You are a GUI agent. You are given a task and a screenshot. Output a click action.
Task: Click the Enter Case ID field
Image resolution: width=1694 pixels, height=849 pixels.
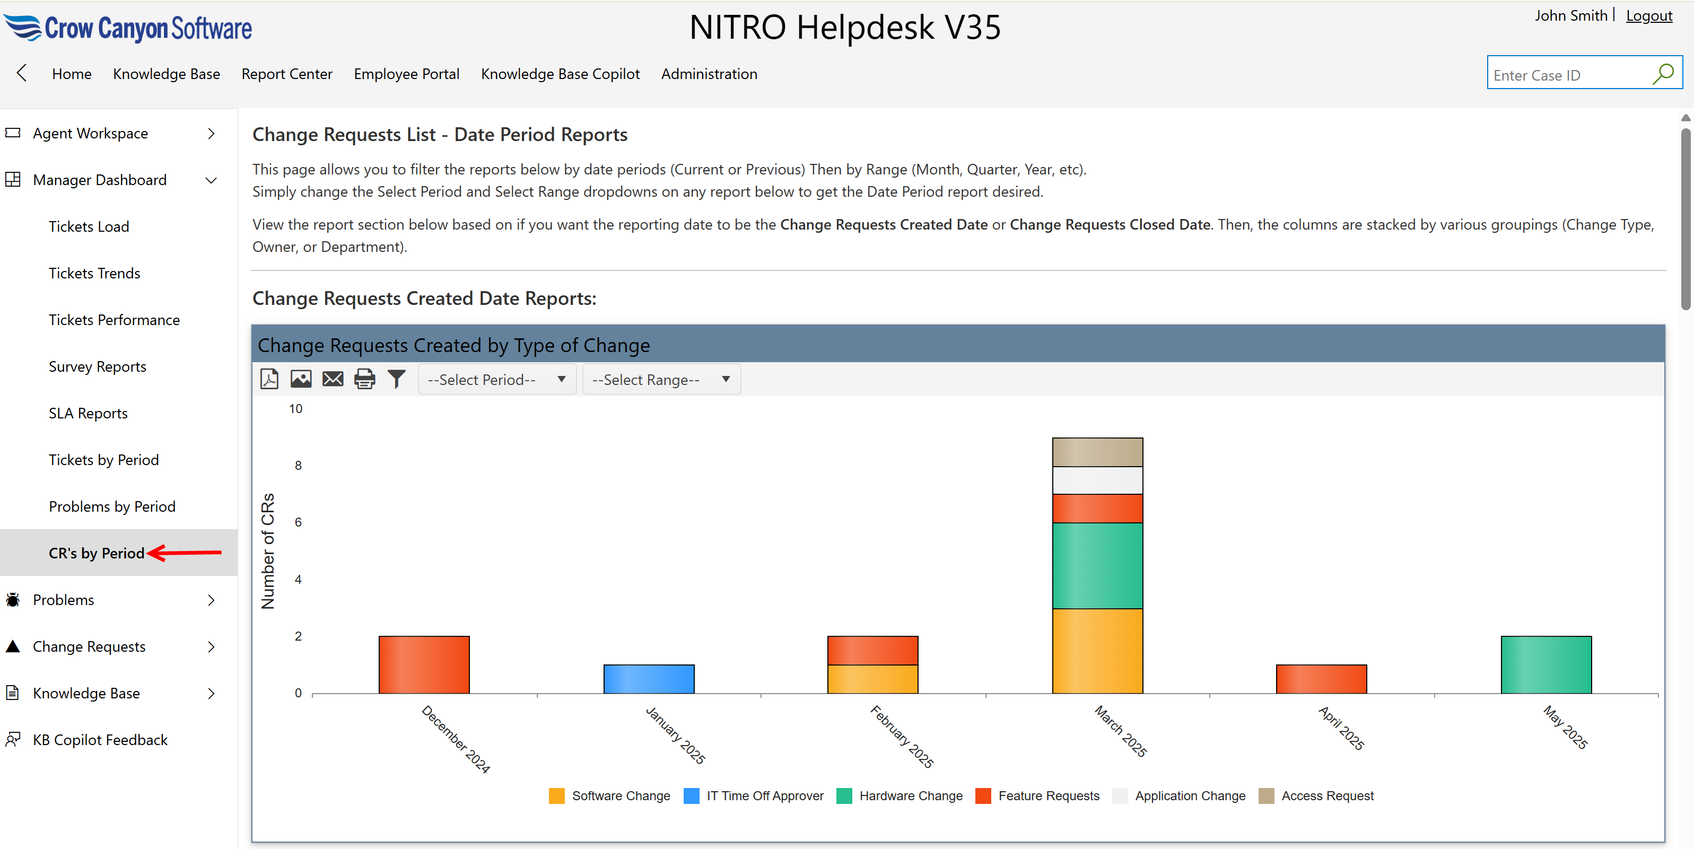1565,74
